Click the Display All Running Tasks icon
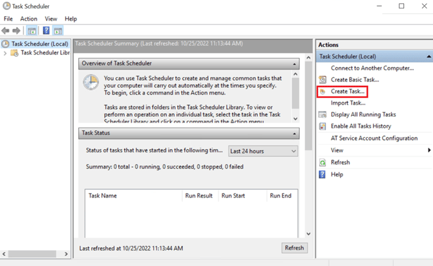This screenshot has width=433, height=266. pyautogui.click(x=323, y=114)
